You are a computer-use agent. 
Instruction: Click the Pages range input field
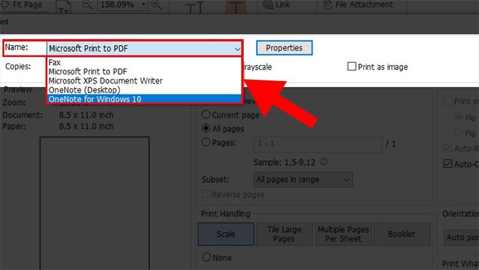[318, 144]
